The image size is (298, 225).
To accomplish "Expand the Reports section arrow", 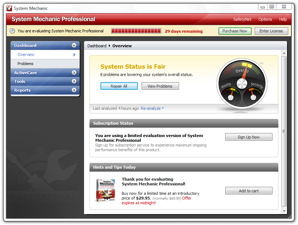I will click(74, 90).
